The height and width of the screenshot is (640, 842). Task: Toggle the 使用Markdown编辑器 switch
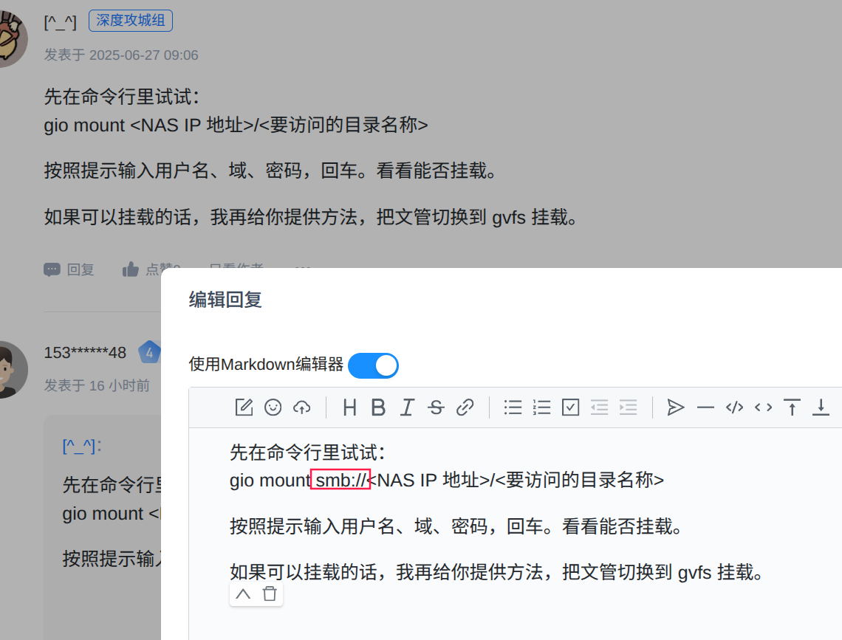(373, 366)
